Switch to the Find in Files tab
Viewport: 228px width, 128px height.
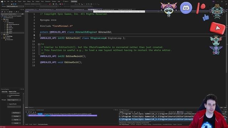click(x=5, y=92)
